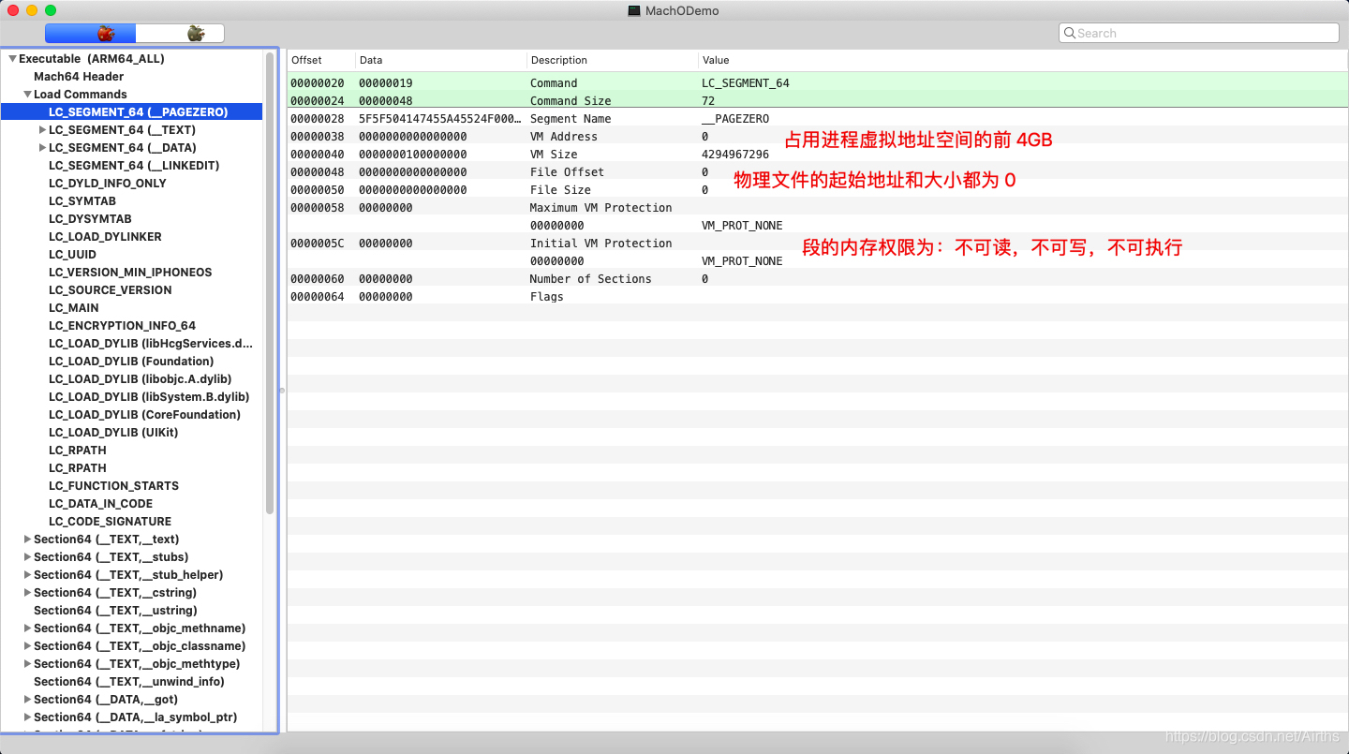Expand LC_SEGMENT_64 (__TEXT) disclosure triangle
This screenshot has height=754, width=1349.
42,129
